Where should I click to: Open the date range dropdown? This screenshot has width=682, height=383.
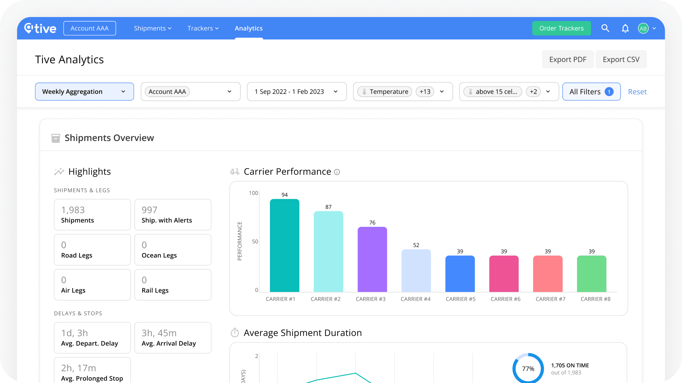coord(297,92)
